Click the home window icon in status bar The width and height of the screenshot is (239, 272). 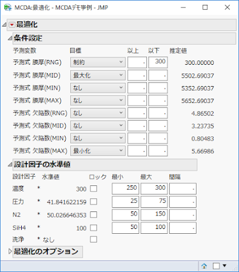[204, 266]
